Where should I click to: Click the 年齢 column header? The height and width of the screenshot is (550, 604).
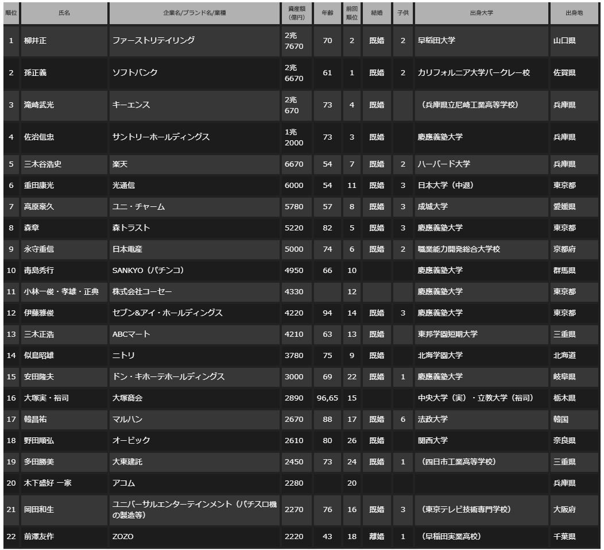click(x=327, y=13)
